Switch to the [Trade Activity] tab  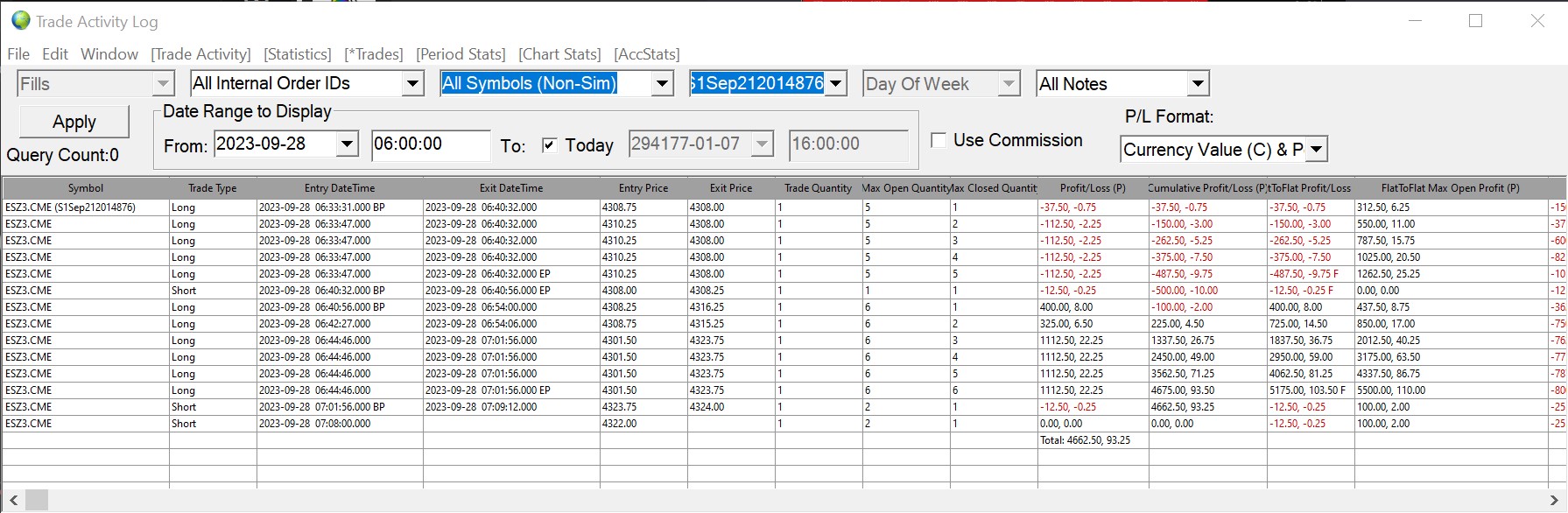click(200, 54)
